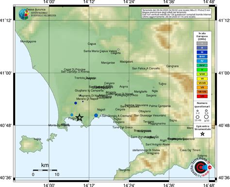The height and width of the screenshot is (187, 230).
Task: Click the Mondragone label
Action: pyautogui.click(x=28, y=42)
